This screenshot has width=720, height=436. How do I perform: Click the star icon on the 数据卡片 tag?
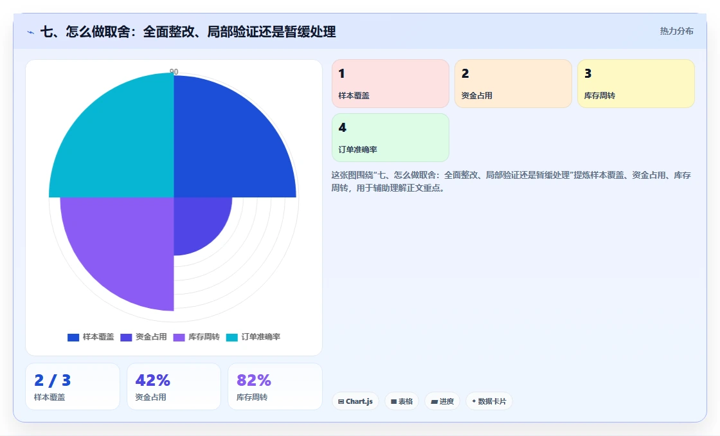click(474, 401)
